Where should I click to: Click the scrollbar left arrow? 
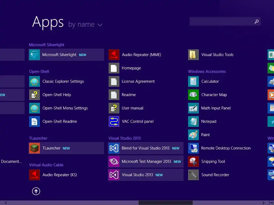(6, 203)
